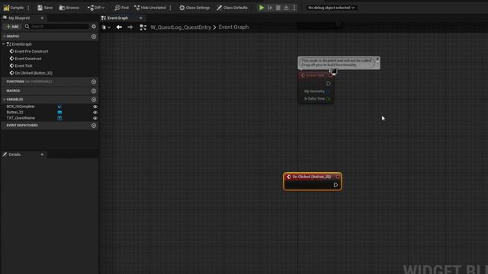Click Event Tick node exec output pin
The image size is (488, 274).
pos(329,84)
